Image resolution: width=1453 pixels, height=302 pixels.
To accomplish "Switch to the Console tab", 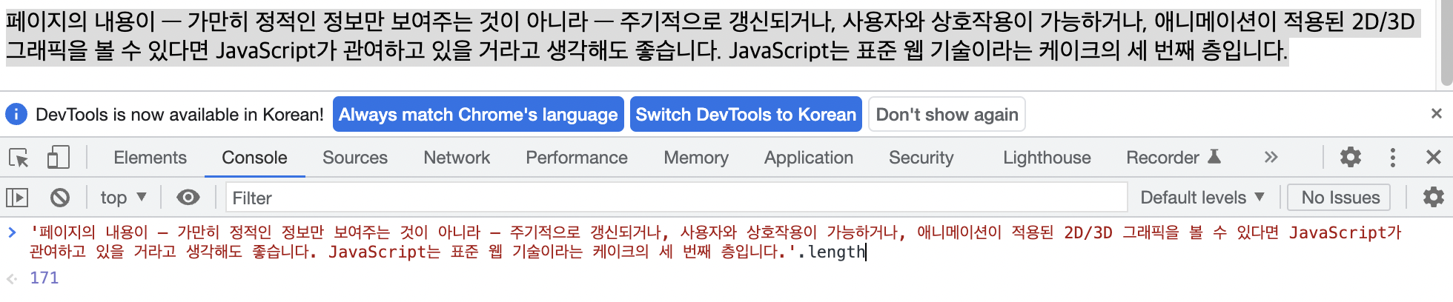I will tap(254, 158).
